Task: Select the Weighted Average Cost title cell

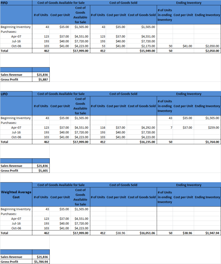Action: tap(16, 195)
